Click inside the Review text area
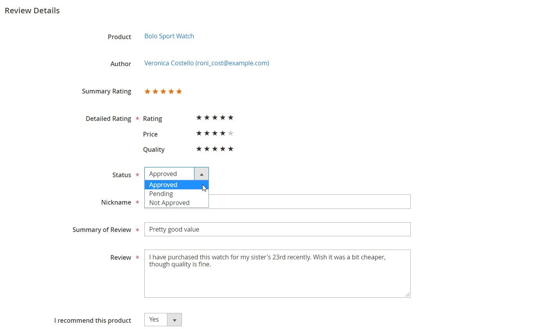The image size is (559, 329). (277, 273)
